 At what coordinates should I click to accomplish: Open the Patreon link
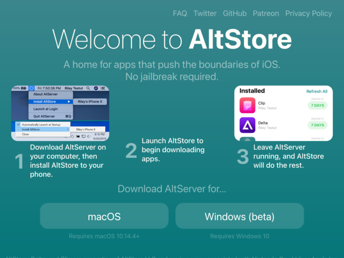[266, 13]
